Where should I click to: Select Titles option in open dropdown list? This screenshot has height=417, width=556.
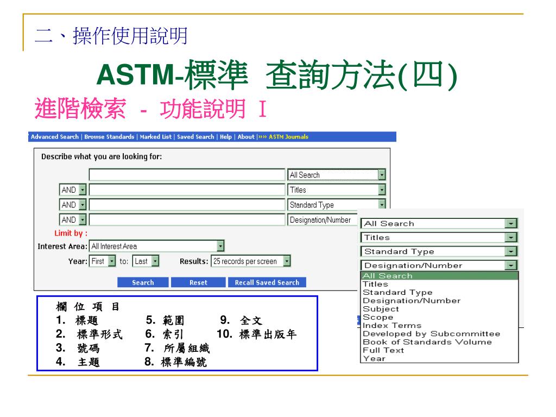[439, 284]
